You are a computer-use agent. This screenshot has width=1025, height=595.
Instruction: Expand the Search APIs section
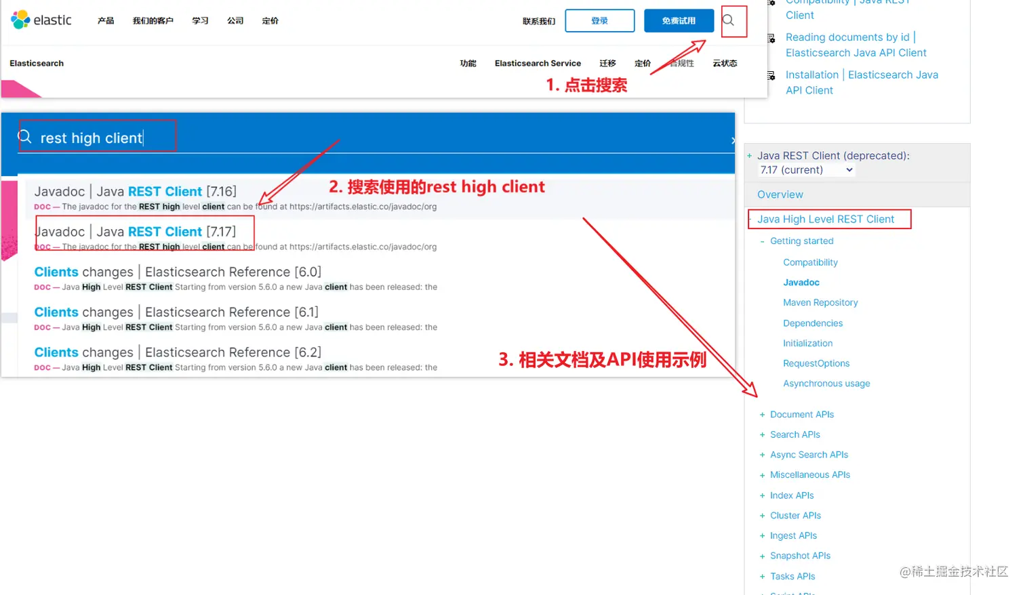(763, 435)
